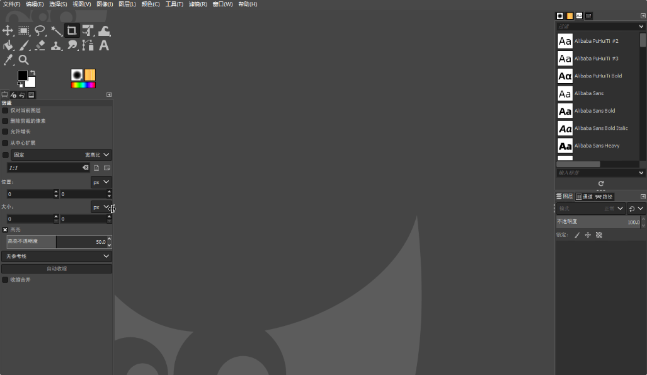Screen dimensions: 647x375
Task: Select the Clone stamp tool
Action: tap(55, 45)
